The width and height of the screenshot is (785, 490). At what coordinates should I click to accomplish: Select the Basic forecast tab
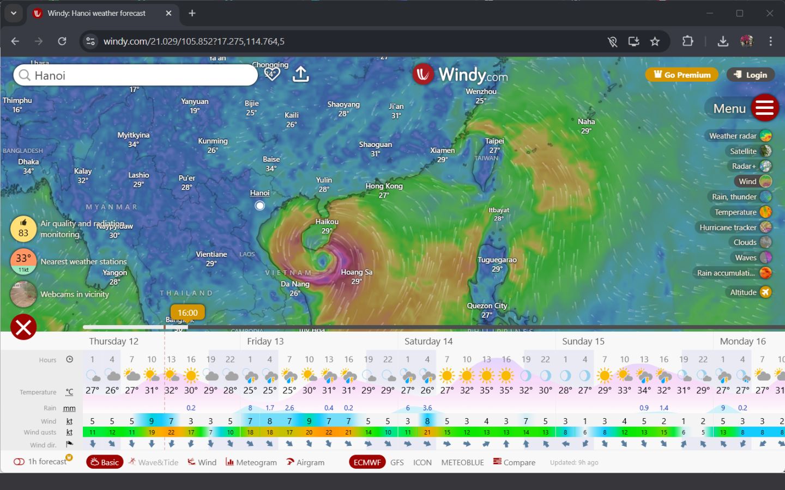point(105,462)
